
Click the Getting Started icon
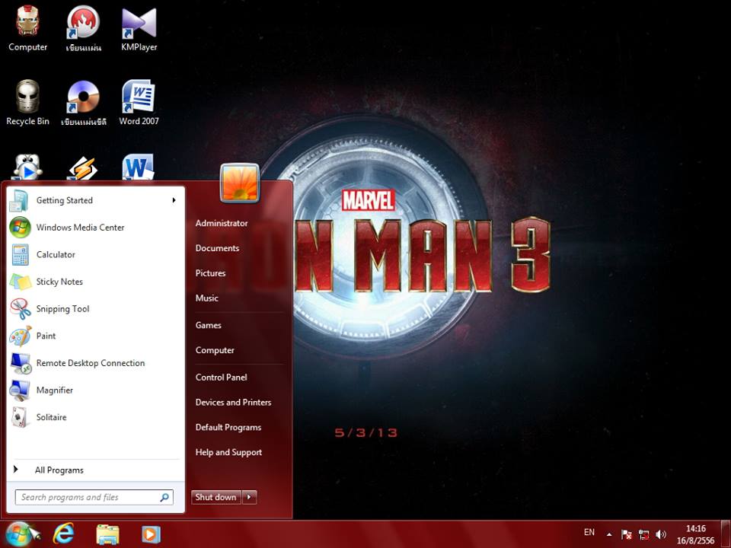click(20, 200)
